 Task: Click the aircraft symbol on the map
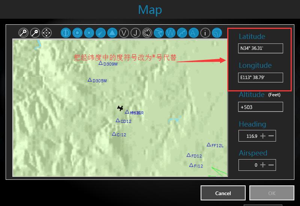click(120, 108)
